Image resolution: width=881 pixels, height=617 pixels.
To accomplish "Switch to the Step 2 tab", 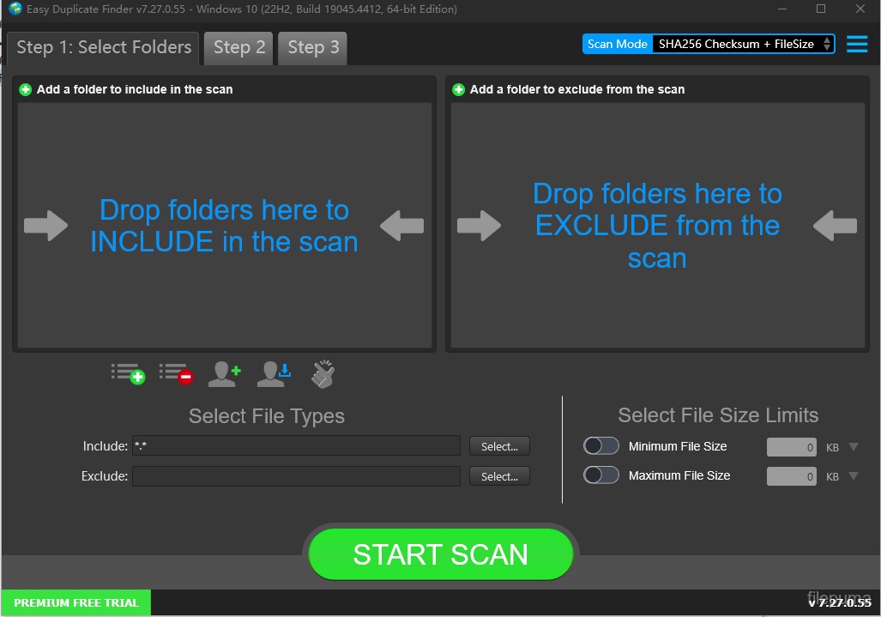I will tap(238, 48).
